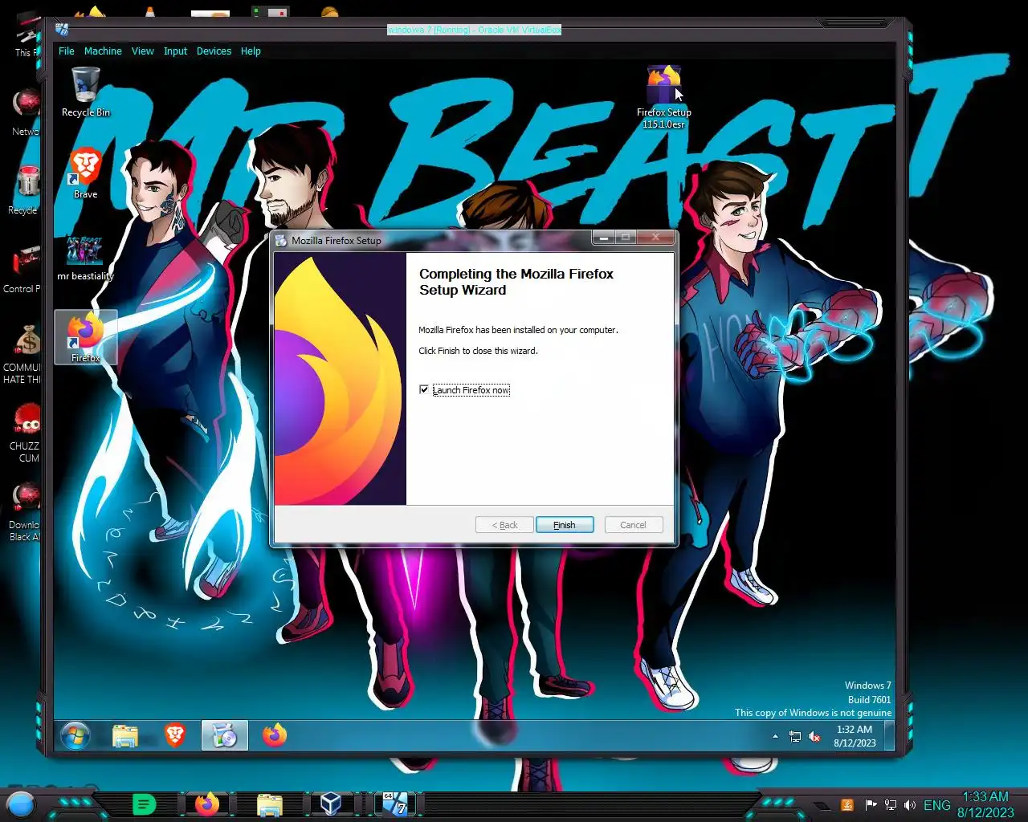The image size is (1028, 822).
Task: Open the host clock showing 1:33 AM
Action: pyautogui.click(x=985, y=804)
